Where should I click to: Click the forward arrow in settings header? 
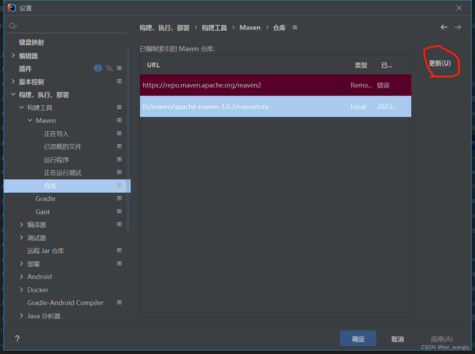(458, 27)
